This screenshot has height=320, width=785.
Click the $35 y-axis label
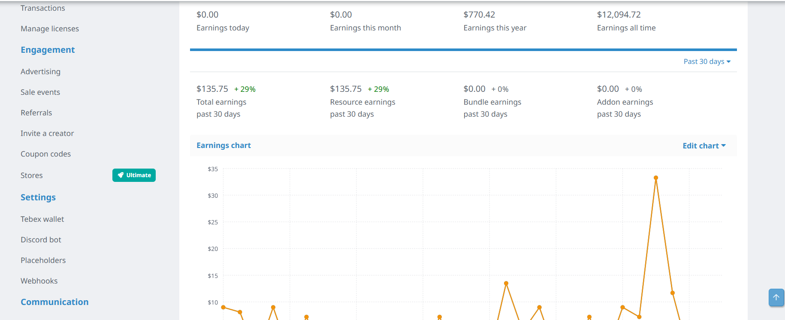213,169
